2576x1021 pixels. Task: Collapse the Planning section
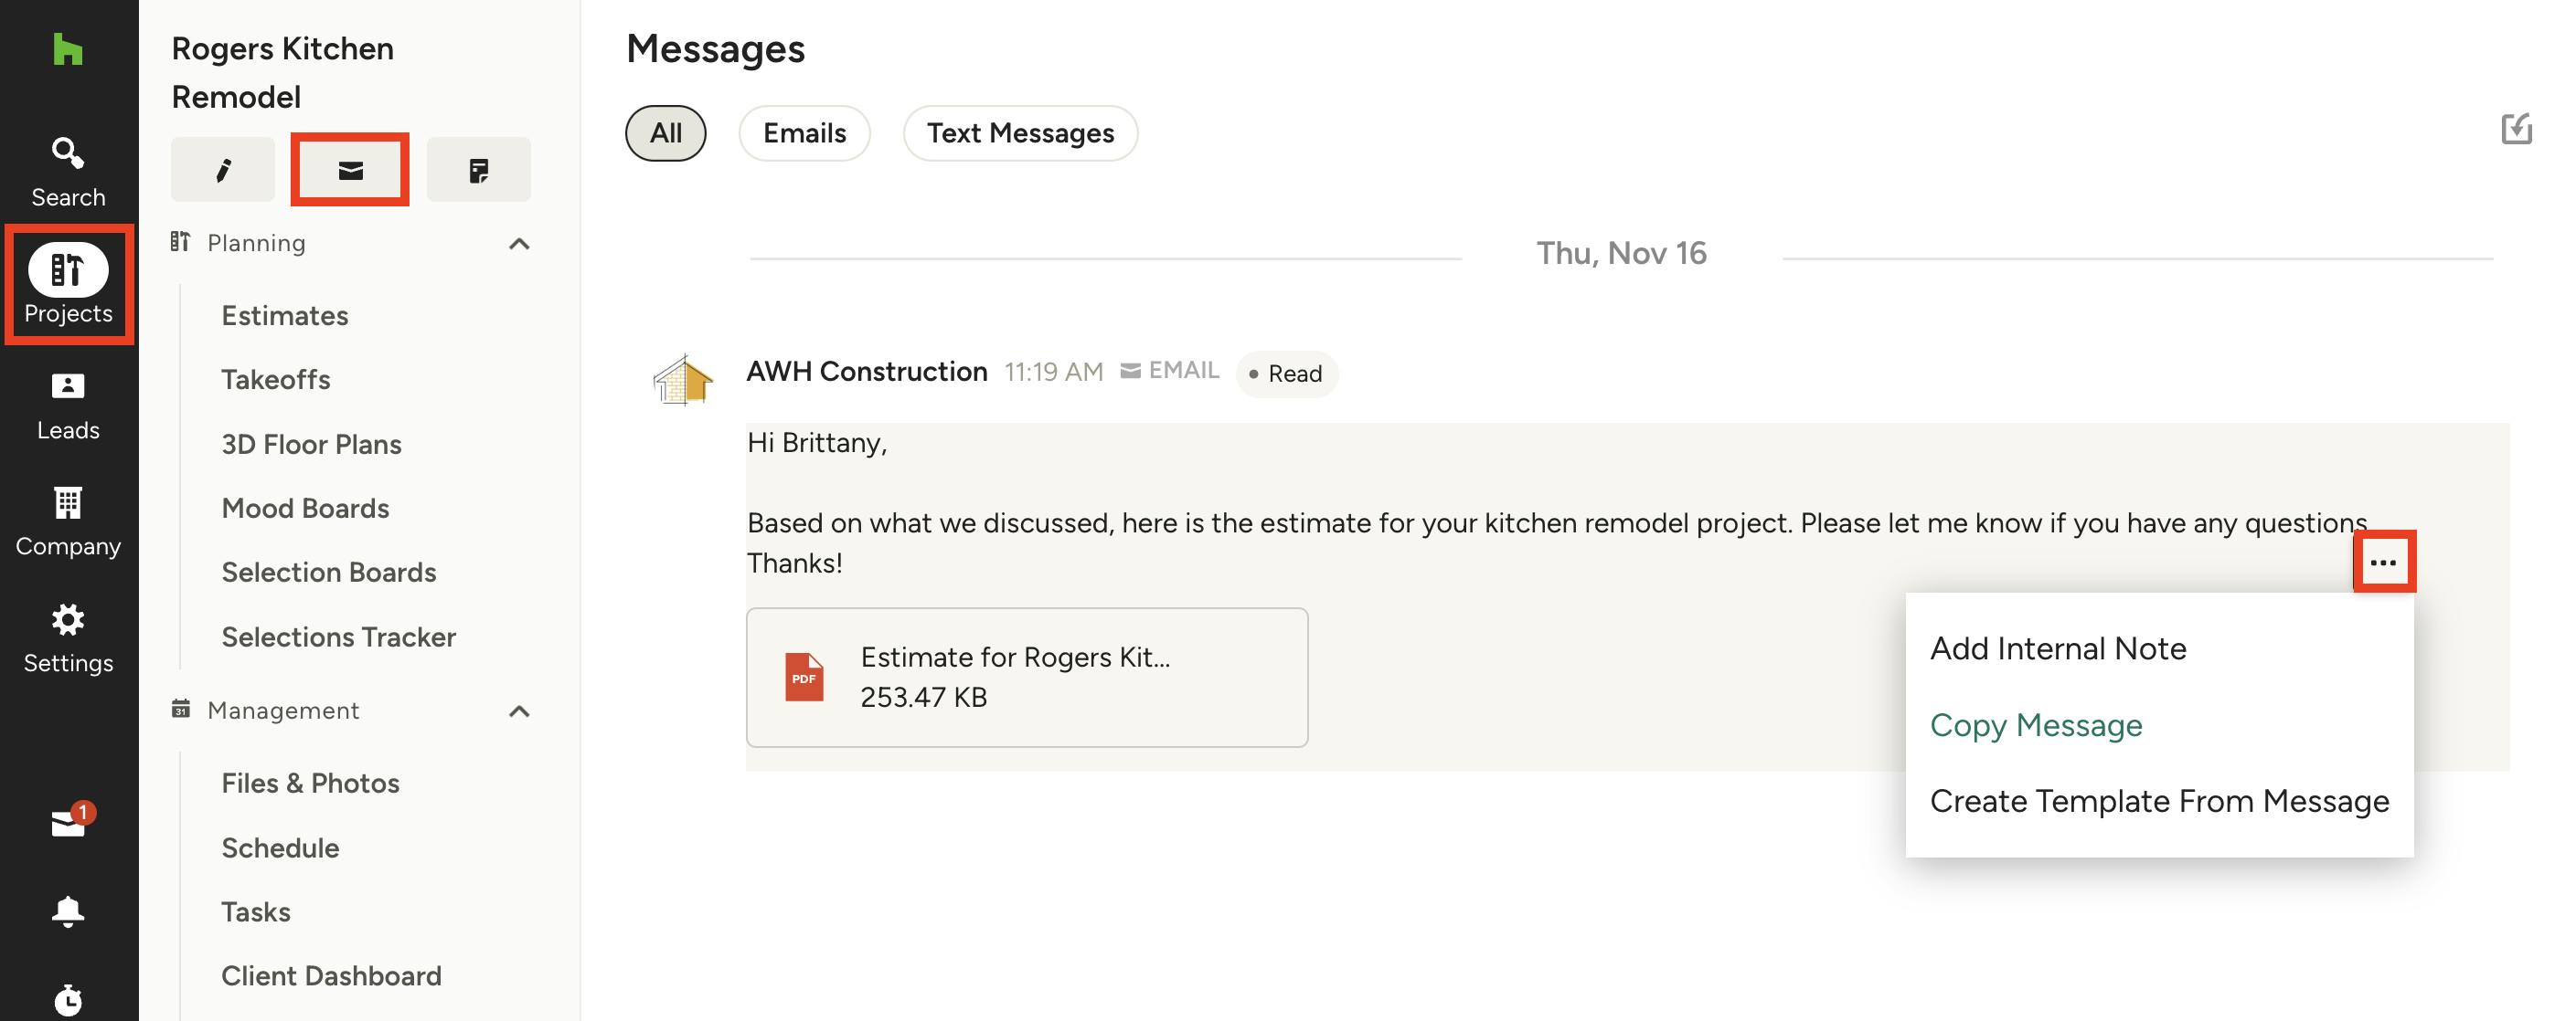(519, 244)
